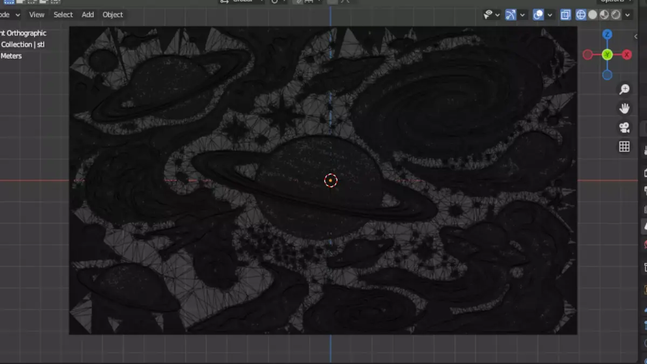This screenshot has width=647, height=364.
Task: Expand the shading options dropdown arrow
Action: pos(628,15)
